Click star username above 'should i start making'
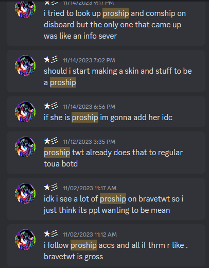The image size is (209, 268). pyautogui.click(x=51, y=60)
